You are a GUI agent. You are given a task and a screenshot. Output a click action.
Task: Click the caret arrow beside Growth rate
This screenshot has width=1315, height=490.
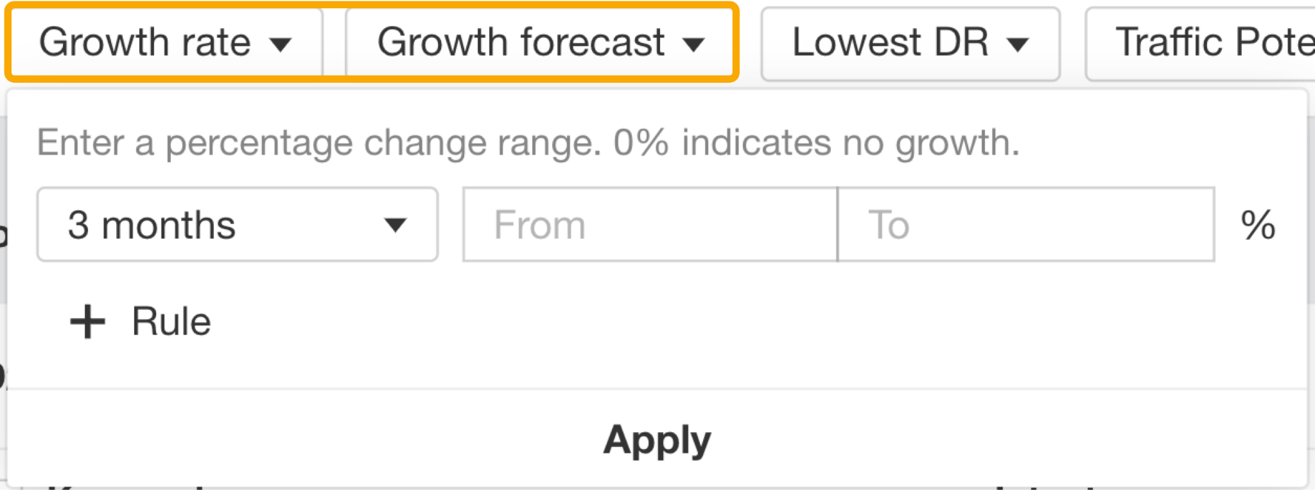(281, 44)
